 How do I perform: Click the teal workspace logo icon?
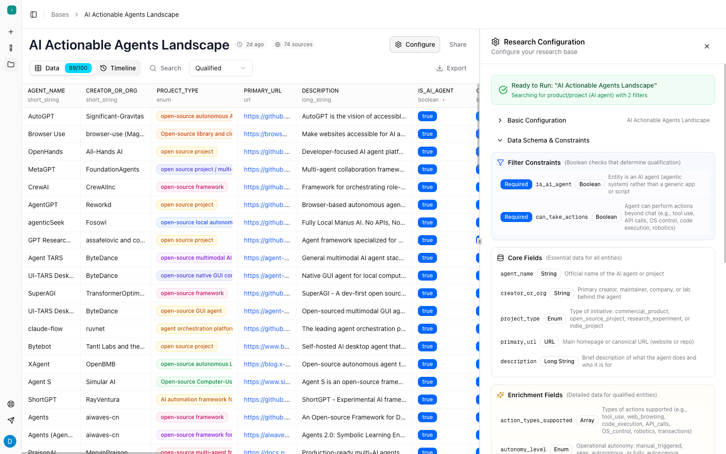[12, 10]
